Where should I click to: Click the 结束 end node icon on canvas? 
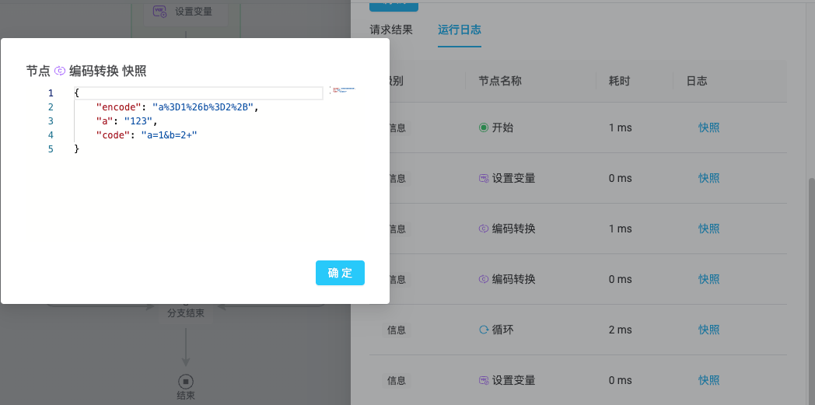point(186,382)
